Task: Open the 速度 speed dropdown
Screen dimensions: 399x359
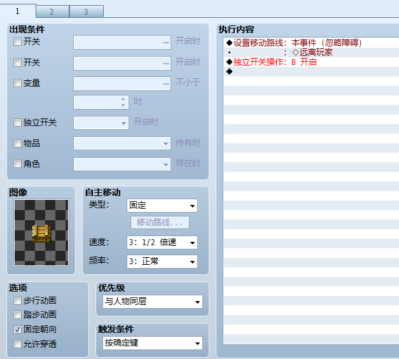Action: tap(162, 243)
